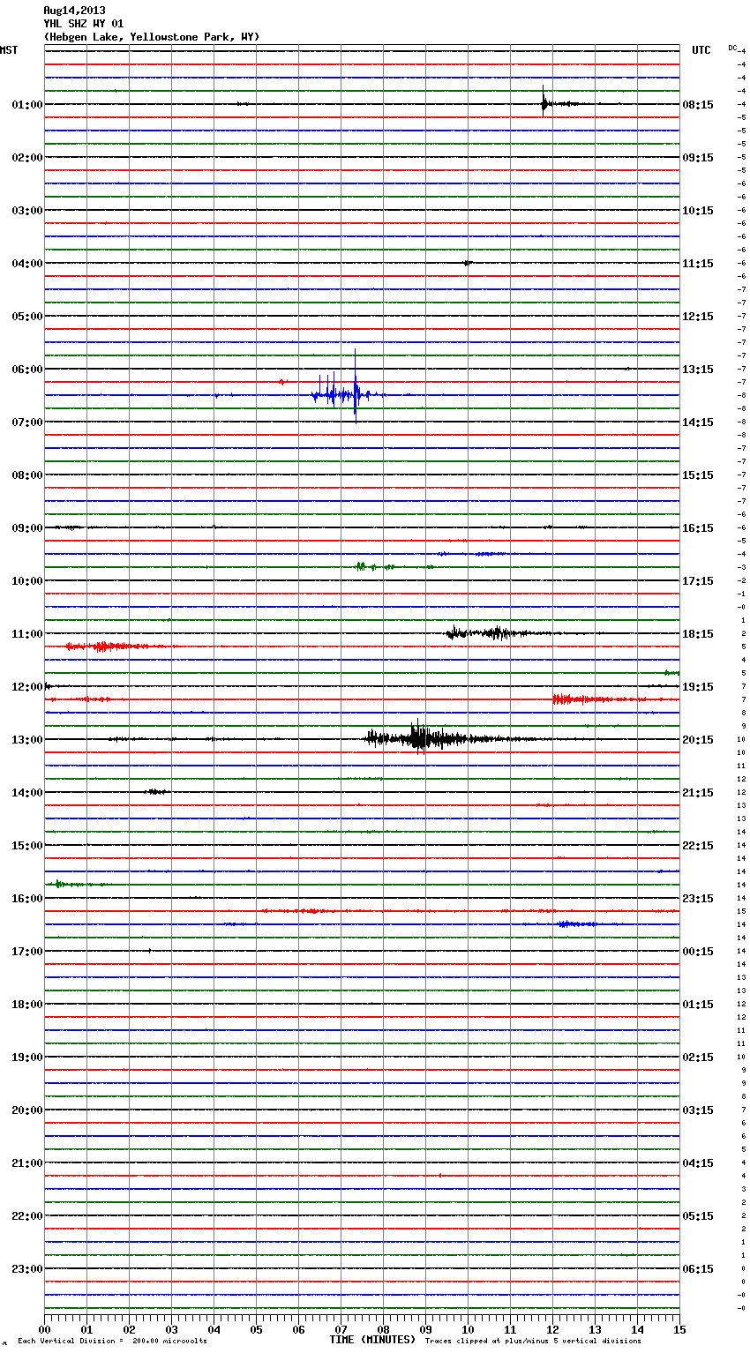The width and height of the screenshot is (750, 1353).
Task: Click the 05 tick label on bottom axis
Action: [256, 1329]
